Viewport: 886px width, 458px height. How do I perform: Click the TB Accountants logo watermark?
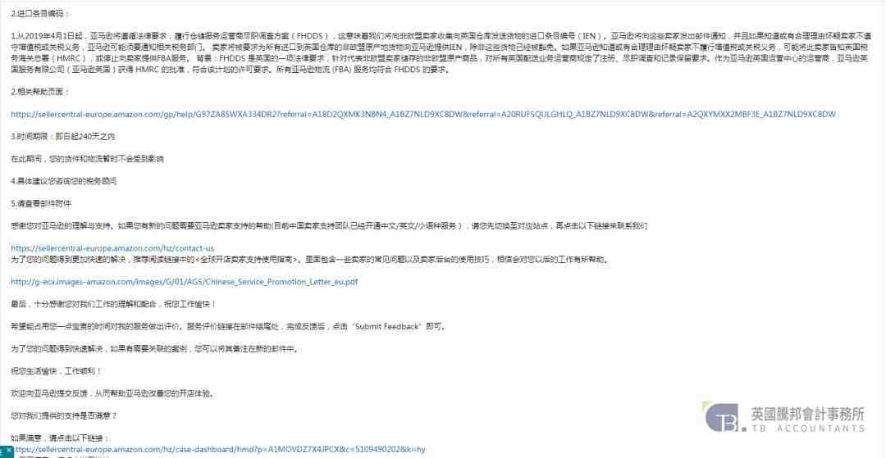(x=786, y=419)
